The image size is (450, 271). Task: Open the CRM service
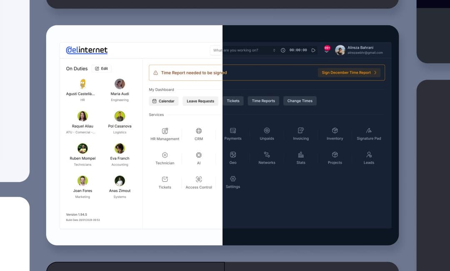click(199, 133)
